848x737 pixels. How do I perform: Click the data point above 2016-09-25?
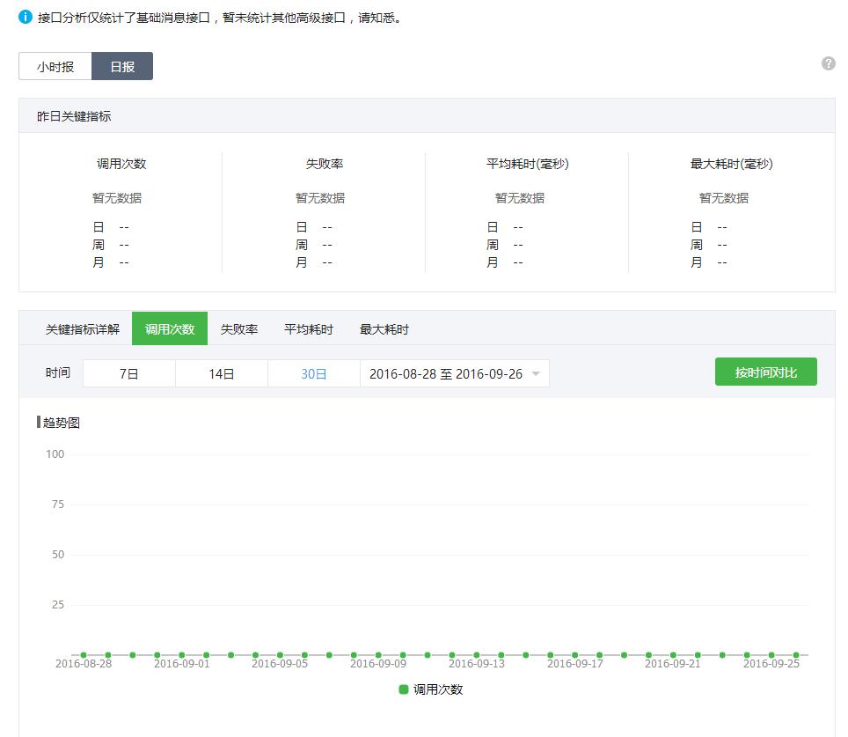771,654
